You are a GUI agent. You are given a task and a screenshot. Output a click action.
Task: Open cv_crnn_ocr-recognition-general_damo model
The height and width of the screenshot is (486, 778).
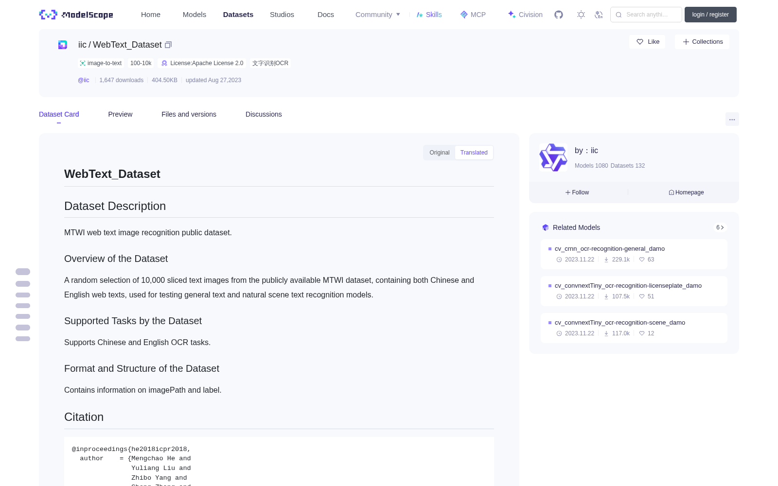click(610, 249)
